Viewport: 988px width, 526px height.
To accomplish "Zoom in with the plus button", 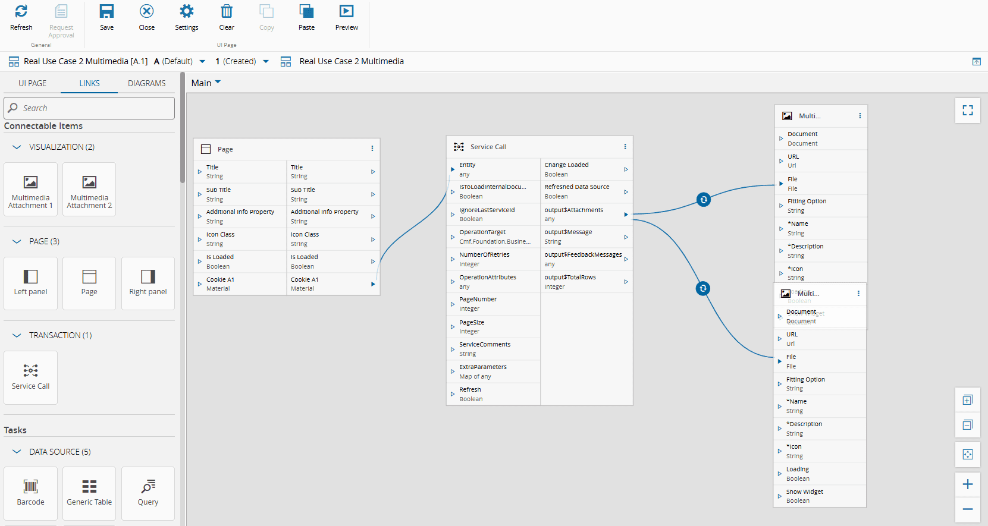I will pos(968,484).
